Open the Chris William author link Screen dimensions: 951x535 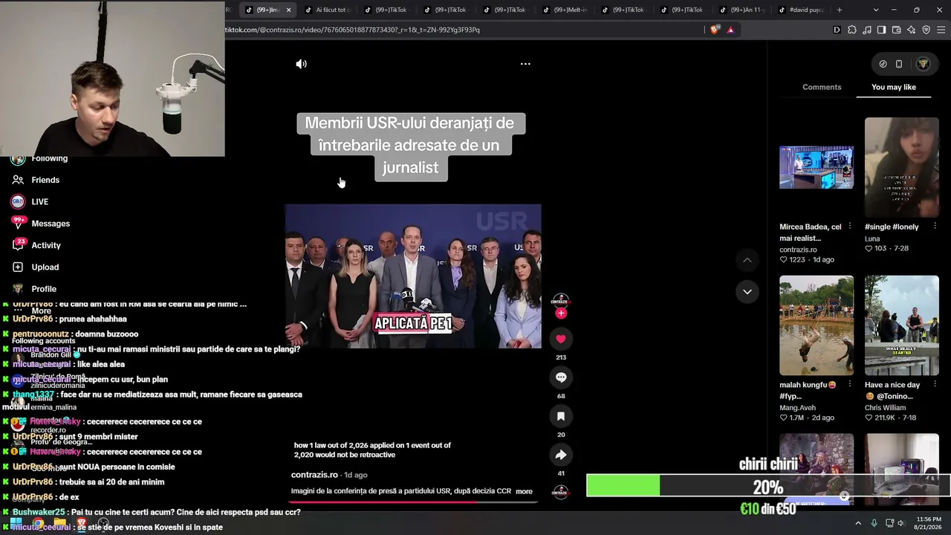click(x=886, y=408)
